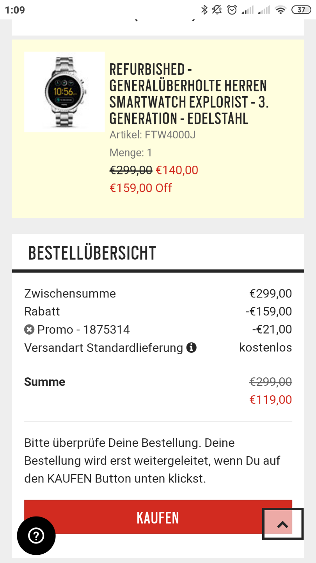Open the help question mark bubble
316x563 pixels.
point(36,536)
